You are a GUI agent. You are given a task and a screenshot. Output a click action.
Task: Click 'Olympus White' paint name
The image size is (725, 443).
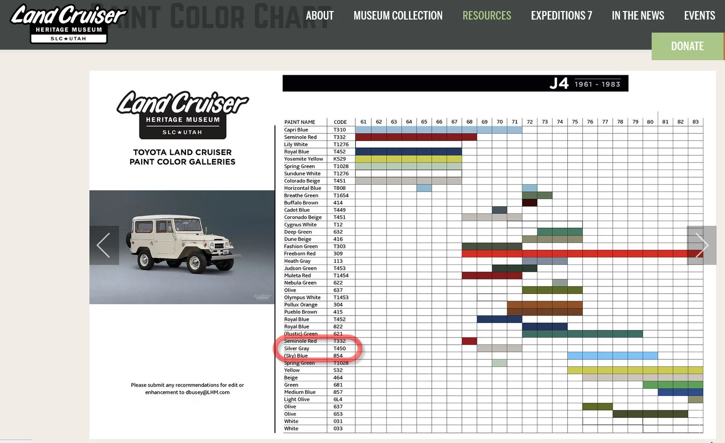pos(302,298)
